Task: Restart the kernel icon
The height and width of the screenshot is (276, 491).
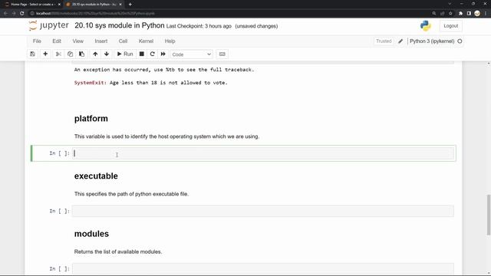Action: (x=152, y=54)
